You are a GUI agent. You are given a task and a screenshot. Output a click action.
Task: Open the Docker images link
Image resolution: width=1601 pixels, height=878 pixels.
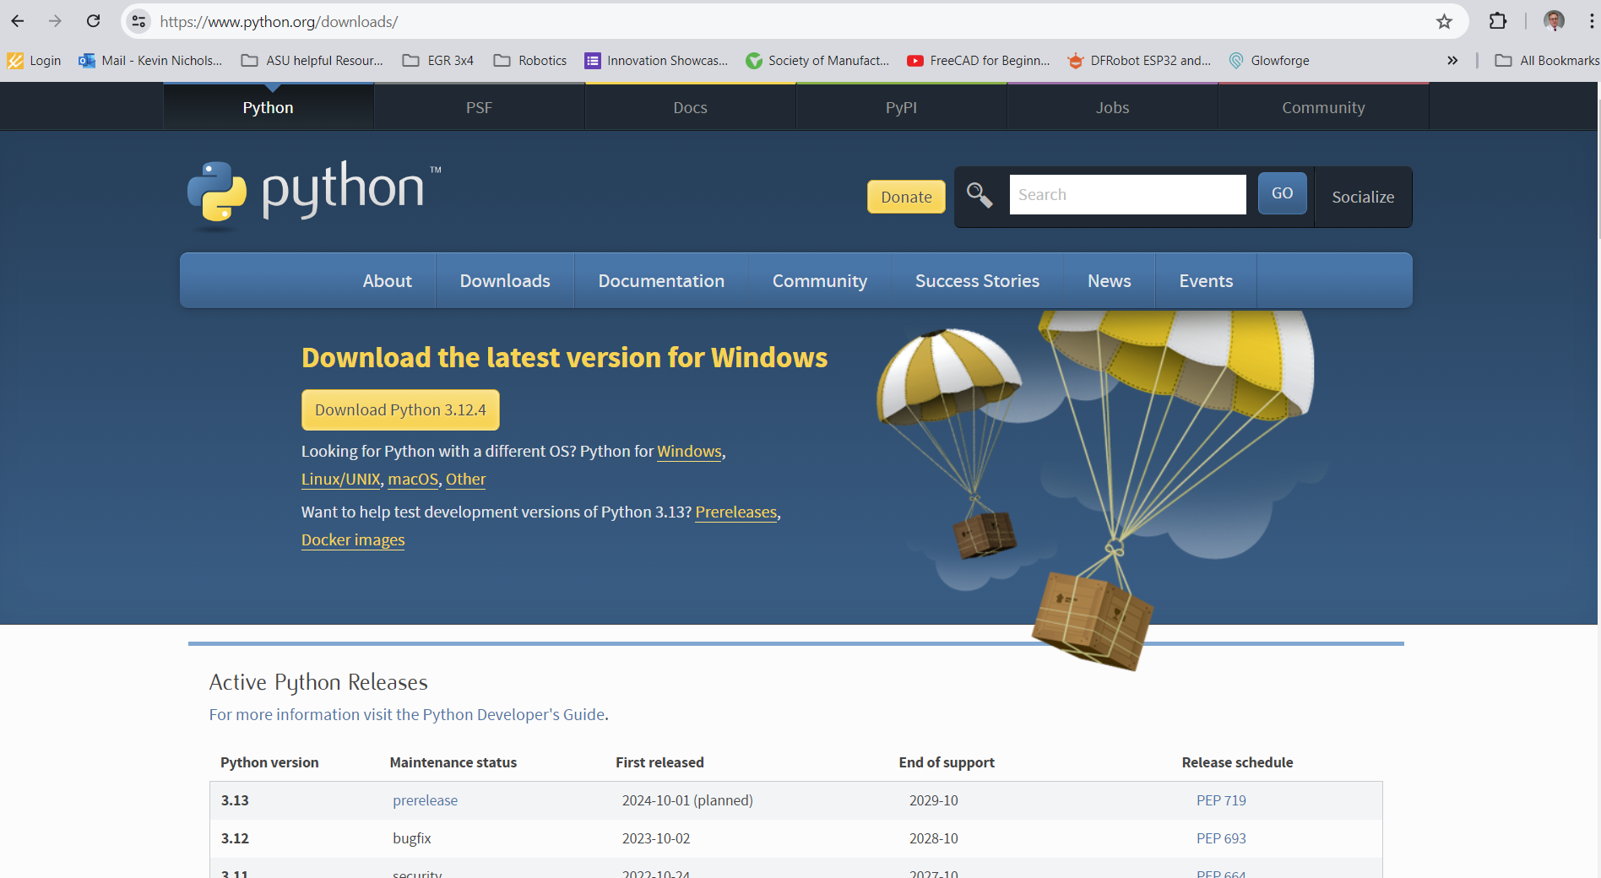tap(353, 539)
